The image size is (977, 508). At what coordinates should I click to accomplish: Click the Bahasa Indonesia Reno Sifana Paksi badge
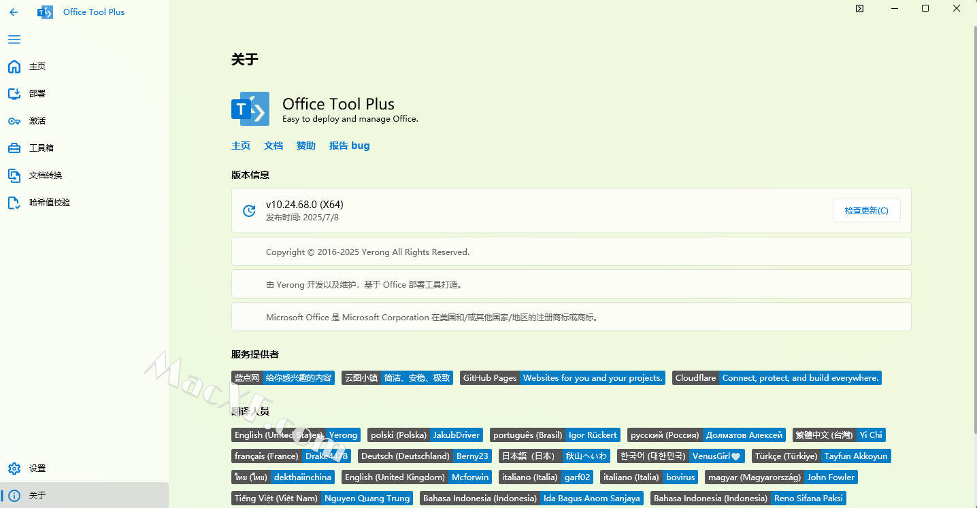[748, 498]
